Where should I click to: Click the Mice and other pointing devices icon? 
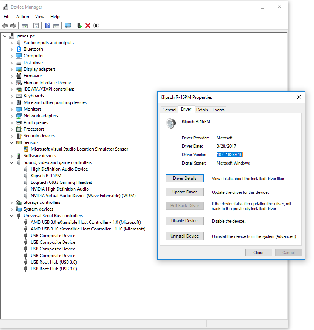coord(19,102)
